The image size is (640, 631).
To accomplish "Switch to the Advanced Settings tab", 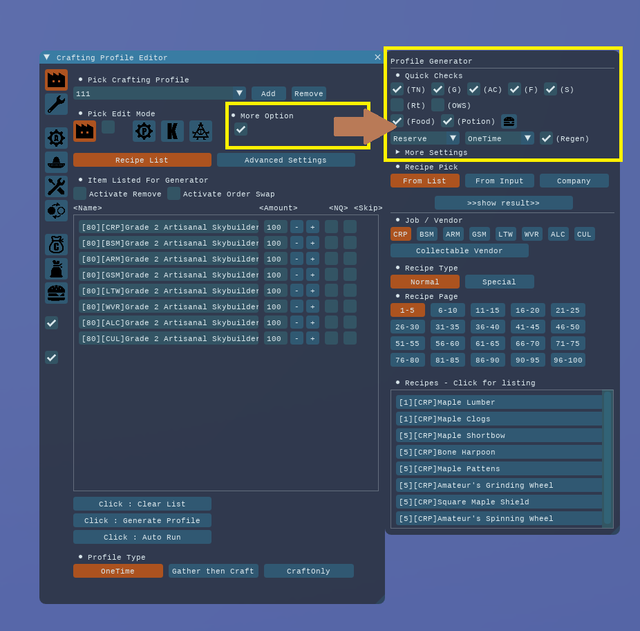I will point(285,160).
